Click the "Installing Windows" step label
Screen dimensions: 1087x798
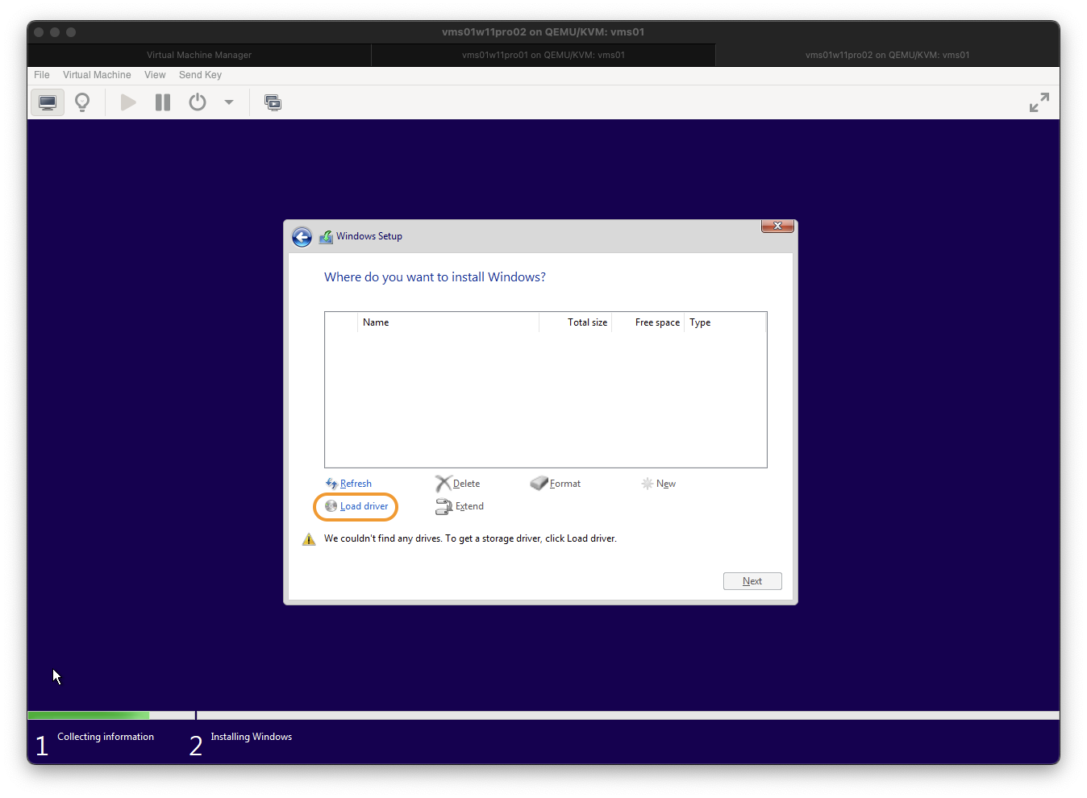point(252,737)
